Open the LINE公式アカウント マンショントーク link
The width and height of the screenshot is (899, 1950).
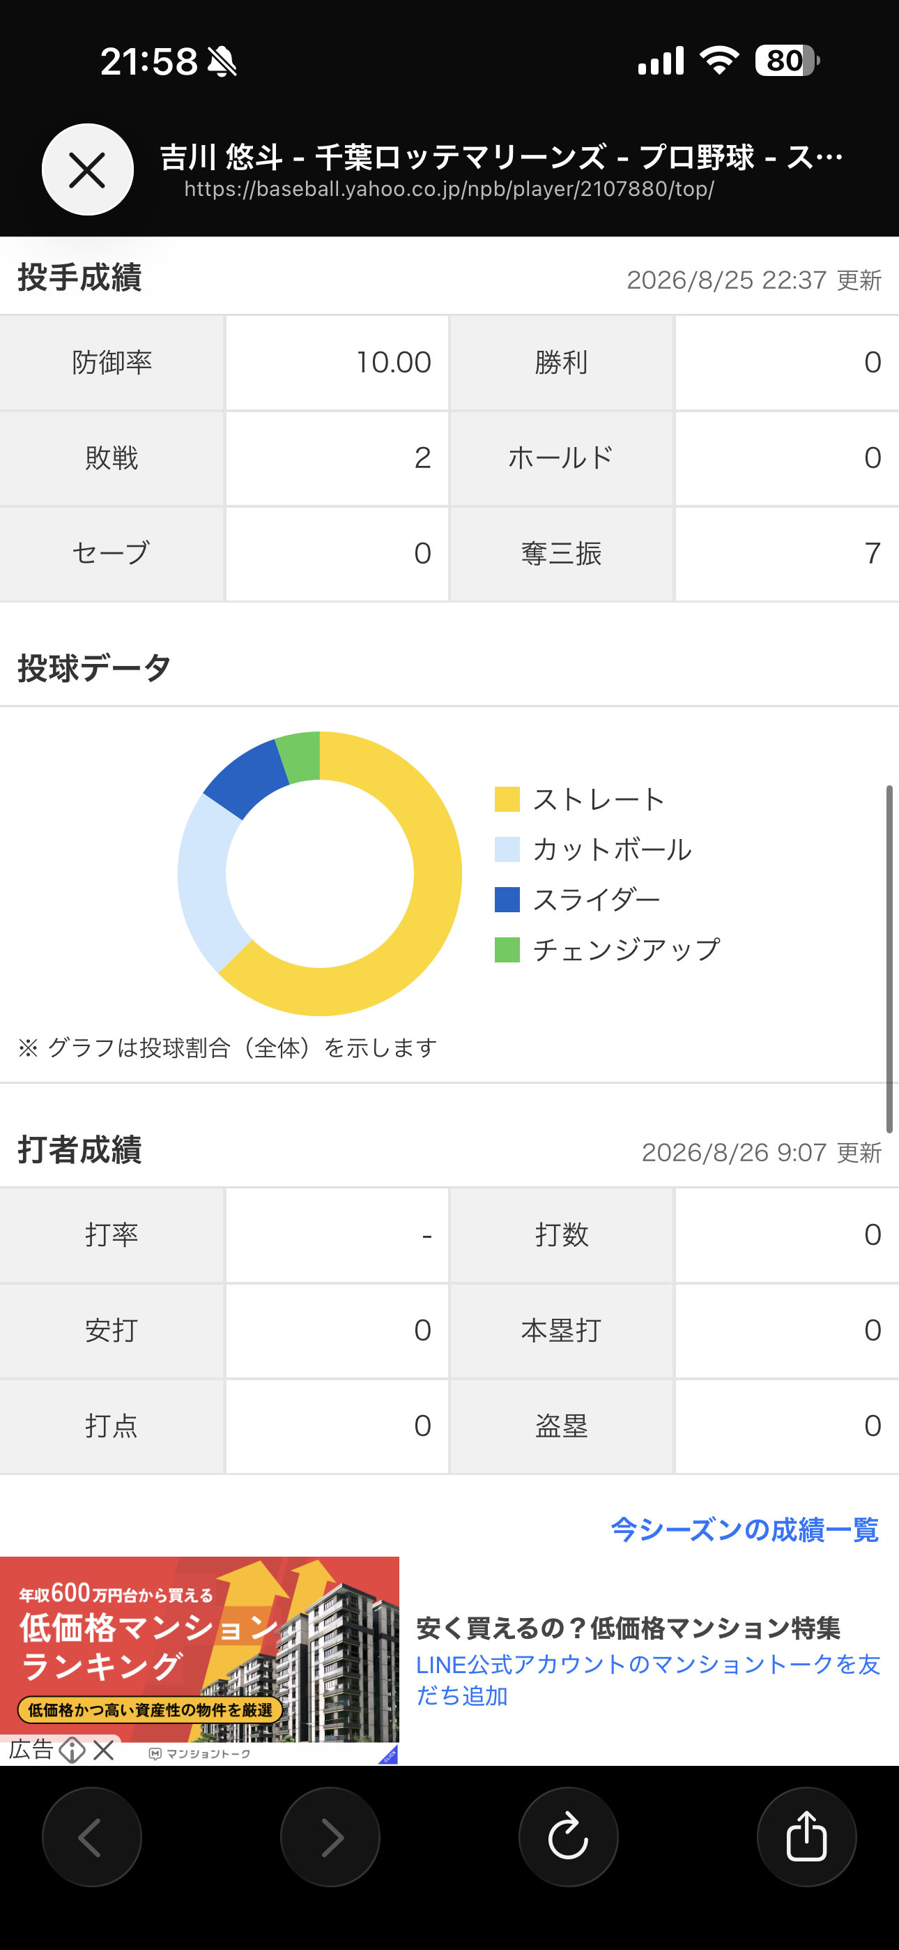coord(649,1680)
